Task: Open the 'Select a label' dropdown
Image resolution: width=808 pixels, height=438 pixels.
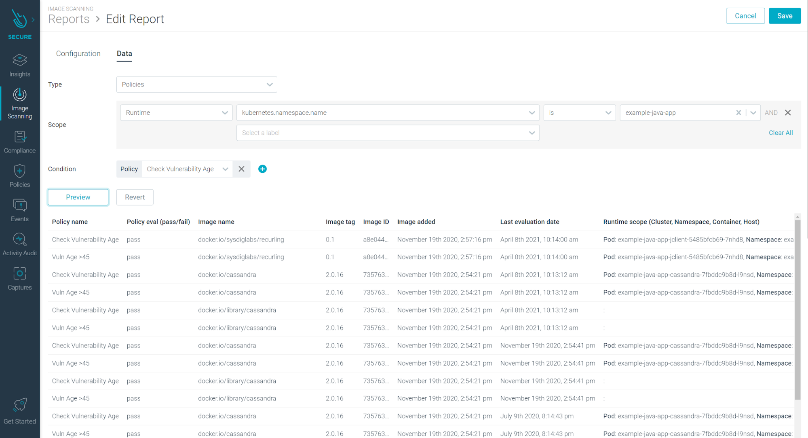Action: point(388,133)
